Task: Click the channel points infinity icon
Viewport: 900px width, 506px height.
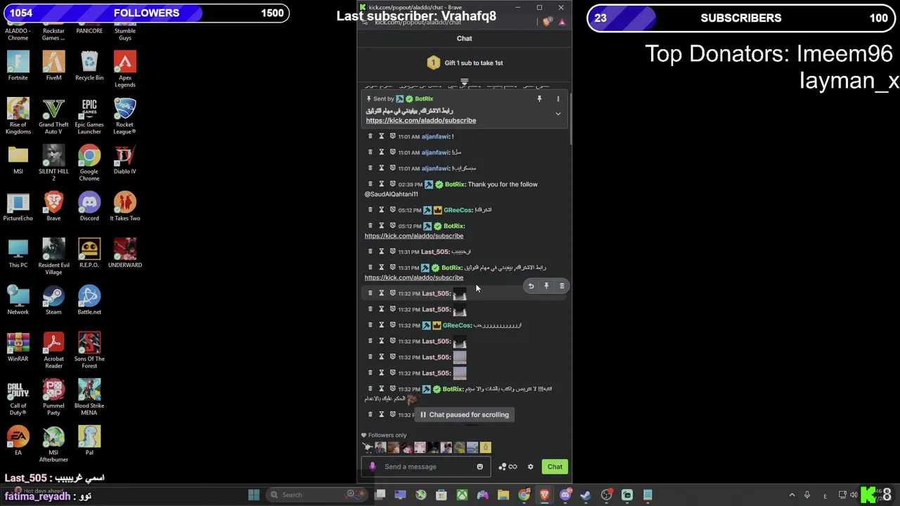Action: click(513, 467)
